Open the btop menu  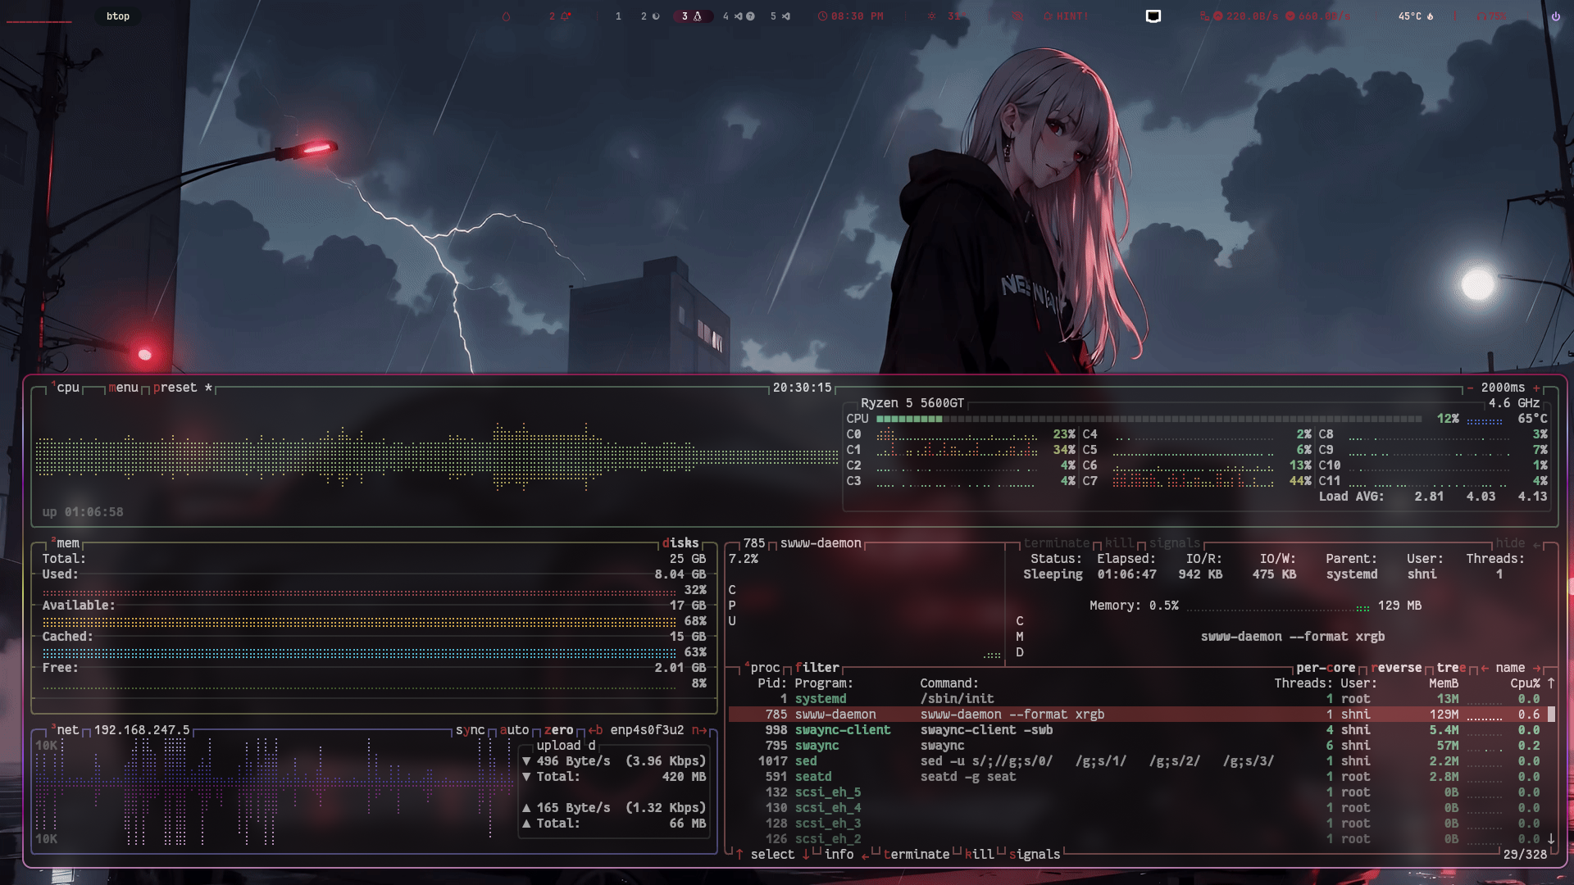tap(123, 388)
